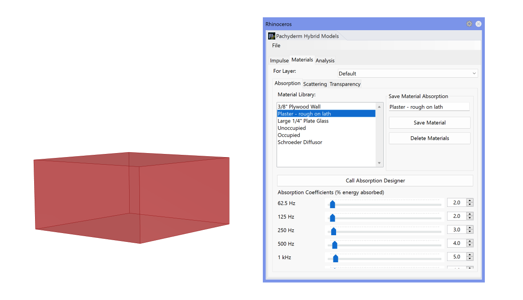Close the Rhinoceros panel
The width and height of the screenshot is (523, 300).
[478, 24]
